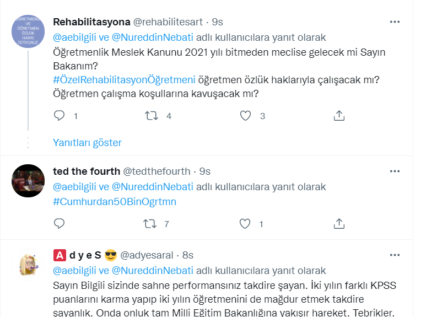Open Rehabilitasyona profile picture
This screenshot has height=317, width=426.
tap(28, 31)
